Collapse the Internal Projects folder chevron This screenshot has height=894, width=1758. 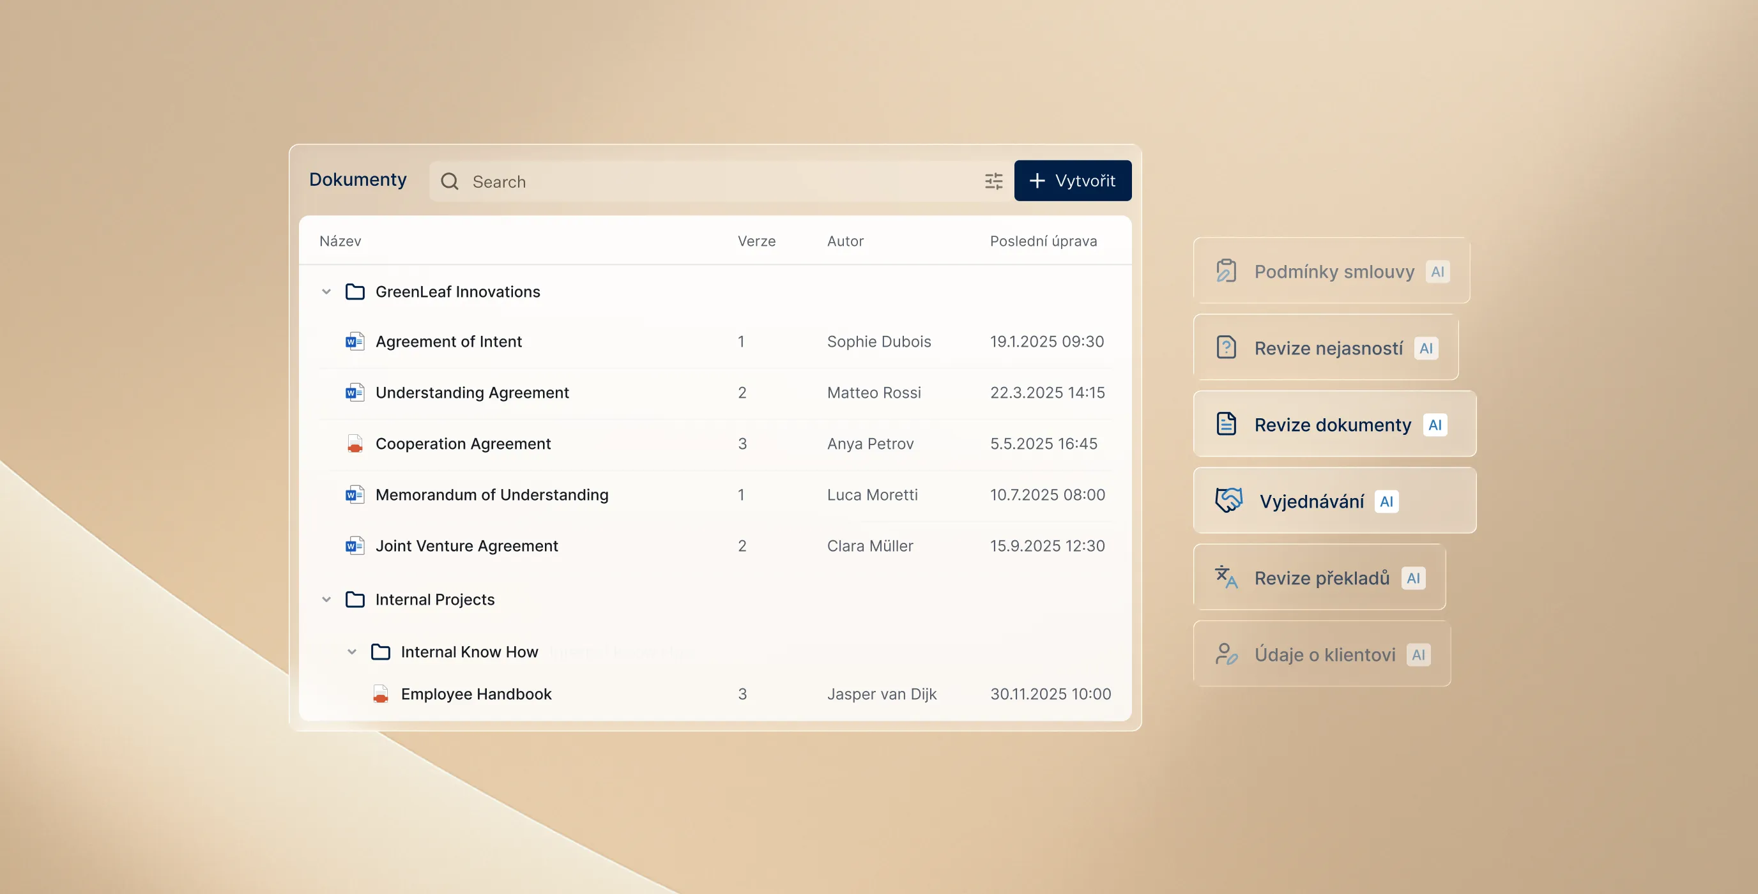pyautogui.click(x=326, y=600)
